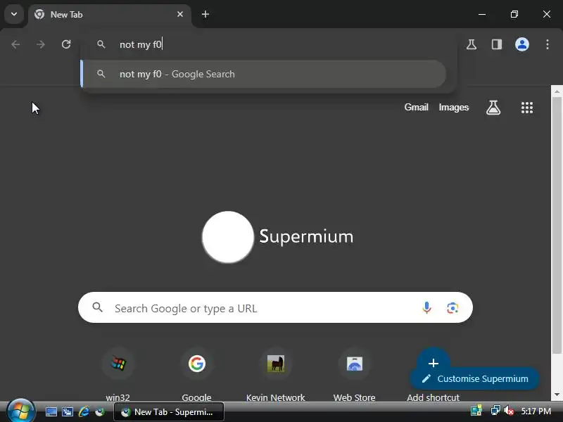Click the Add shortcut plus button

(434, 363)
